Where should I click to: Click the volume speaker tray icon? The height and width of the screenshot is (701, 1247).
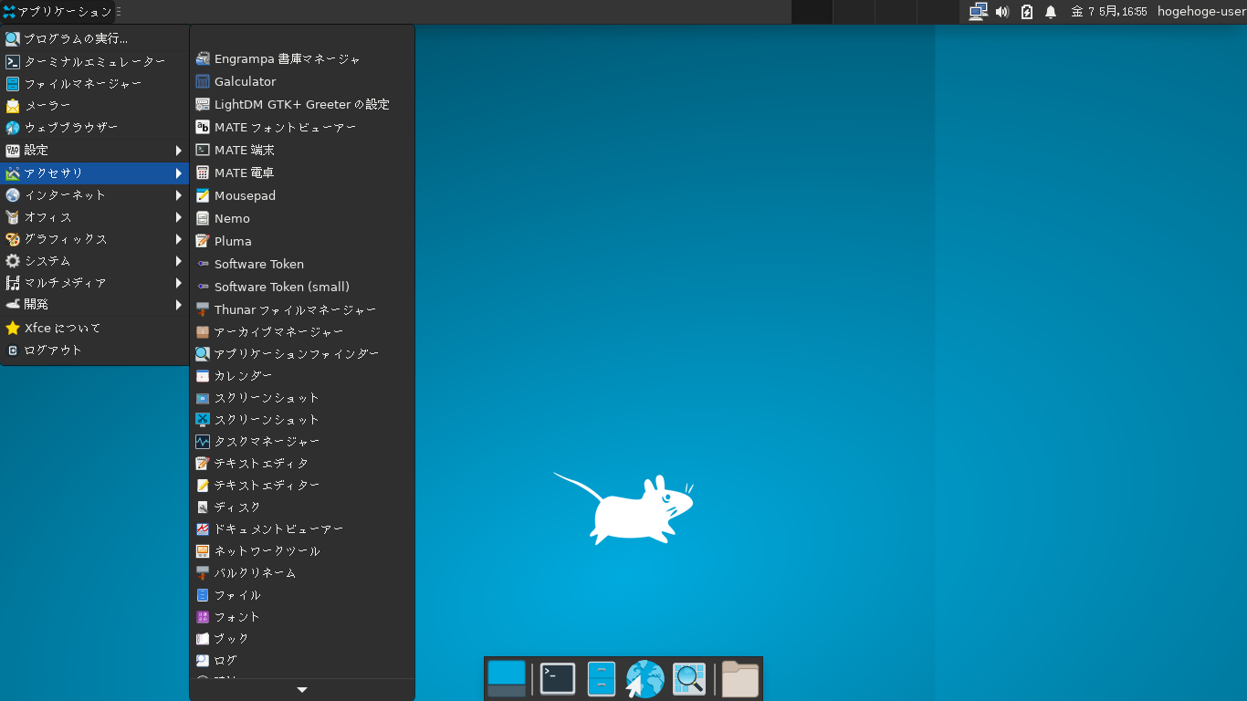(x=1002, y=12)
